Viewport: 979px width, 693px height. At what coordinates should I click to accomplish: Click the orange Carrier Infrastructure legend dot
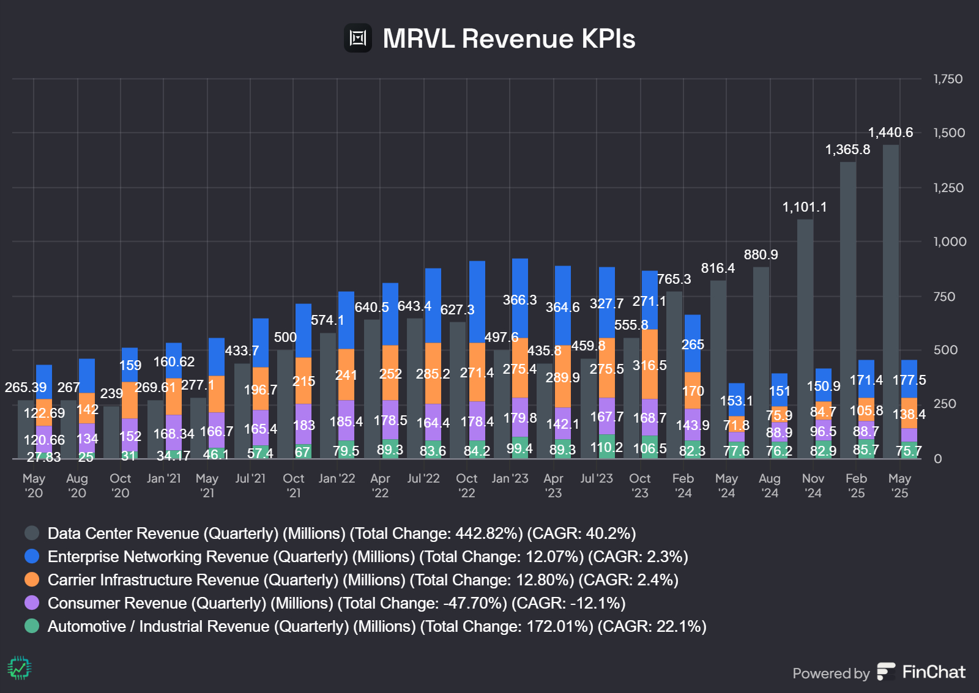(x=32, y=579)
